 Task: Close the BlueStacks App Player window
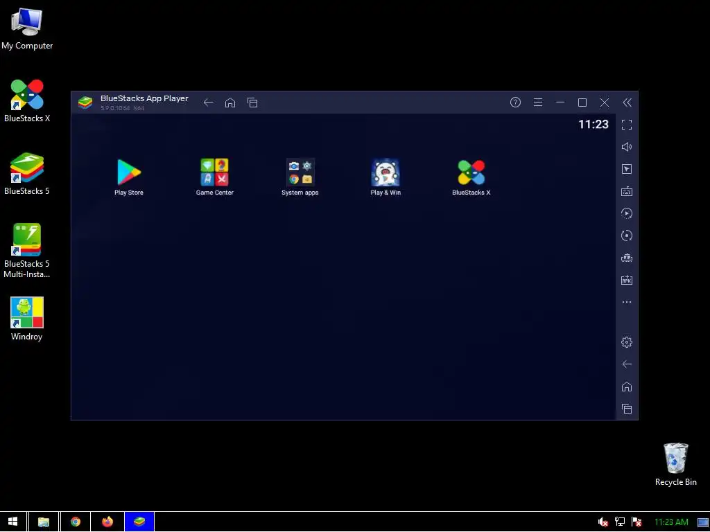pyautogui.click(x=605, y=103)
